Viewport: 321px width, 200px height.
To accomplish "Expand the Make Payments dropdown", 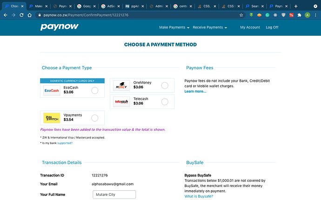I will pyautogui.click(x=174, y=27).
